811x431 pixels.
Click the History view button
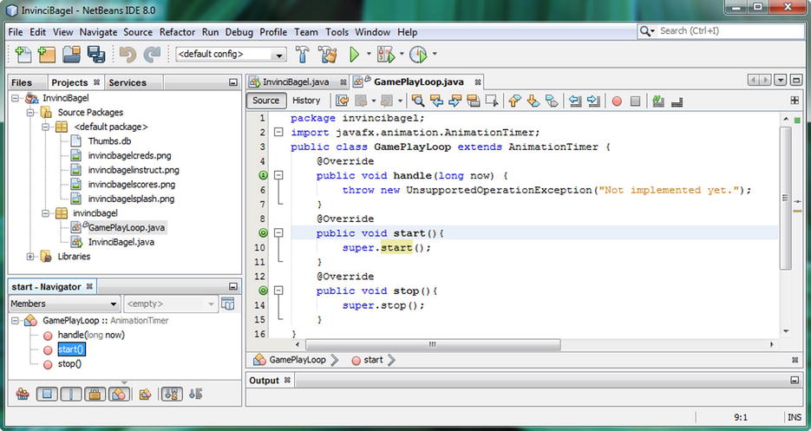coord(306,101)
